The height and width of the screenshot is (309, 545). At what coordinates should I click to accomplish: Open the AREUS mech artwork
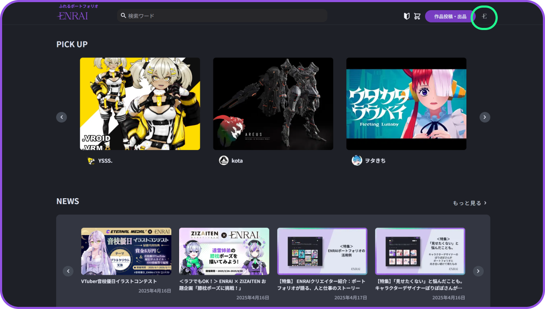[273, 104]
